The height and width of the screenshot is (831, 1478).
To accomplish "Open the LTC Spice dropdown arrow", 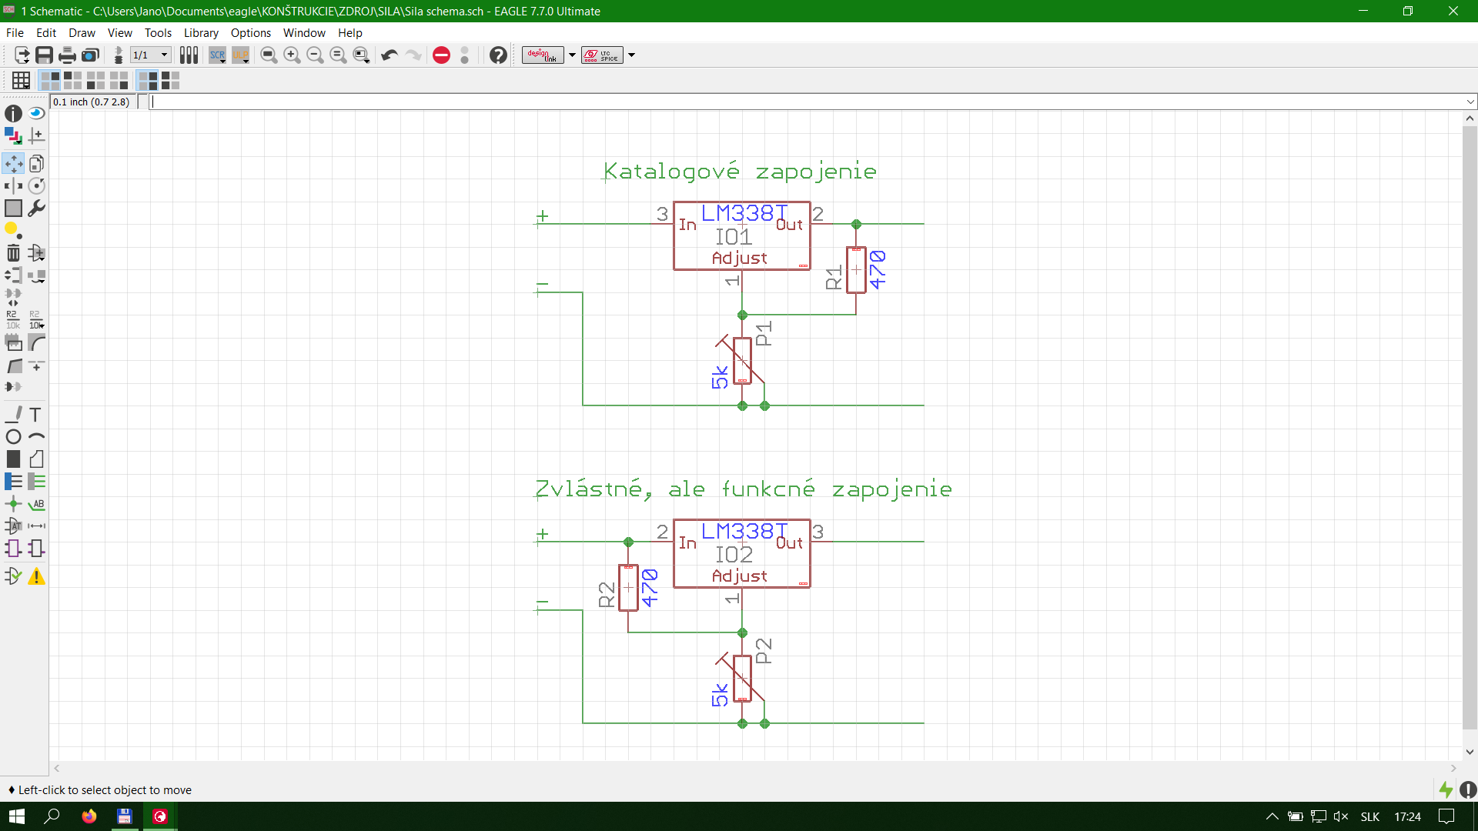I will pos(632,55).
